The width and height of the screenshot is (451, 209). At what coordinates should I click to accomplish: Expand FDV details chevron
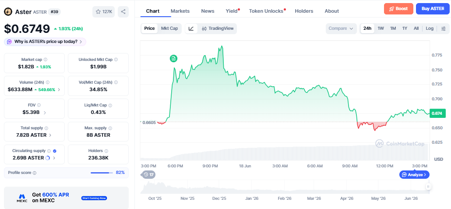45,113
